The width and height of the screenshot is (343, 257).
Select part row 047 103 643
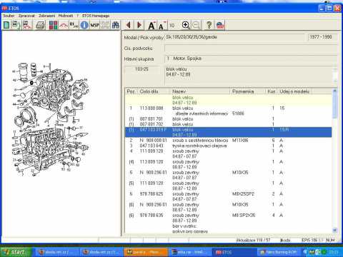(x=228, y=146)
